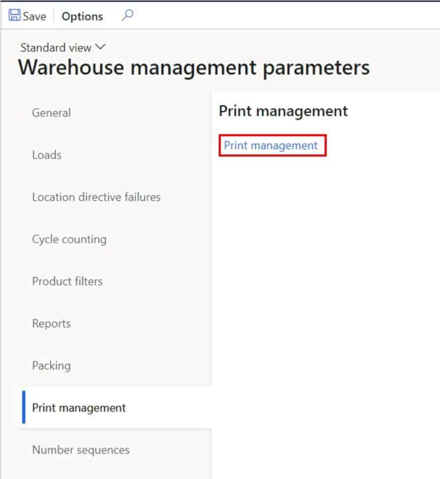Image resolution: width=440 pixels, height=479 pixels.
Task: Switch to the General tab
Action: click(52, 113)
